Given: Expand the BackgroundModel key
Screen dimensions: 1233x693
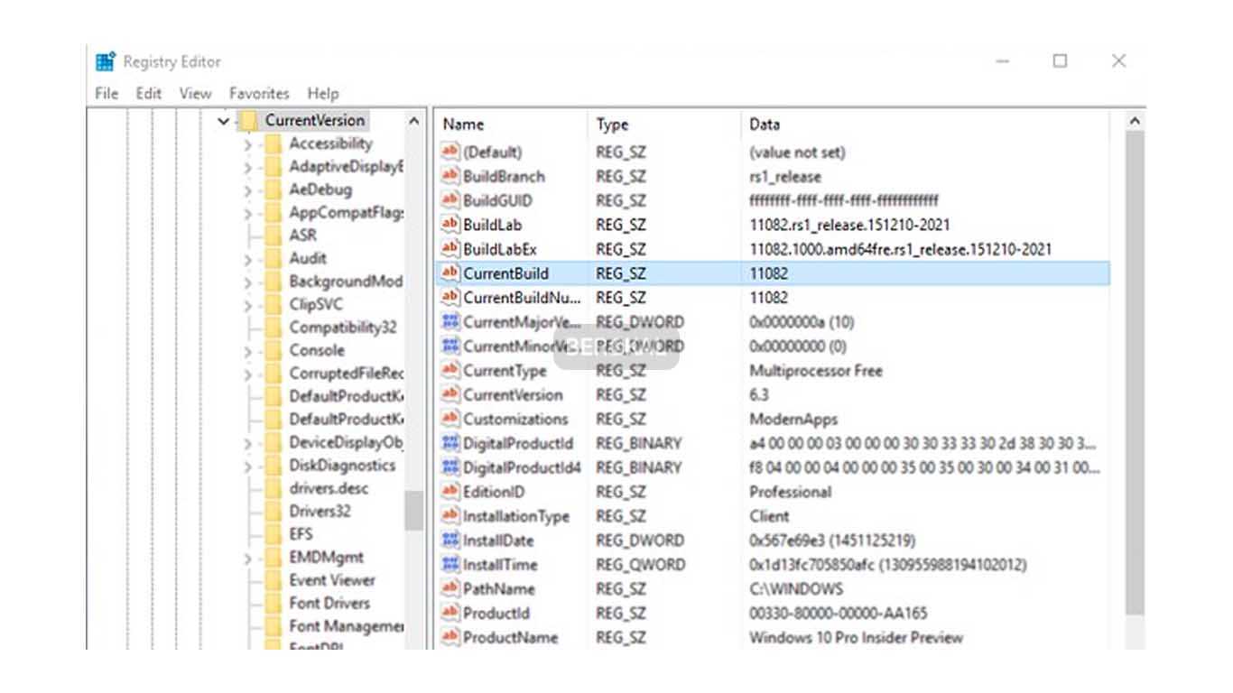Looking at the screenshot, I should (x=247, y=282).
